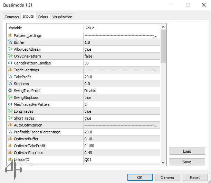Go to the Visualization tab
Viewport: 211px width, 183px height.
tap(62, 17)
